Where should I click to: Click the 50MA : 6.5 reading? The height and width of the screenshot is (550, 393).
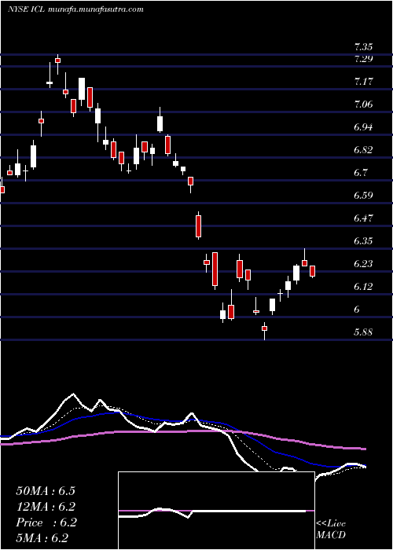point(46,491)
